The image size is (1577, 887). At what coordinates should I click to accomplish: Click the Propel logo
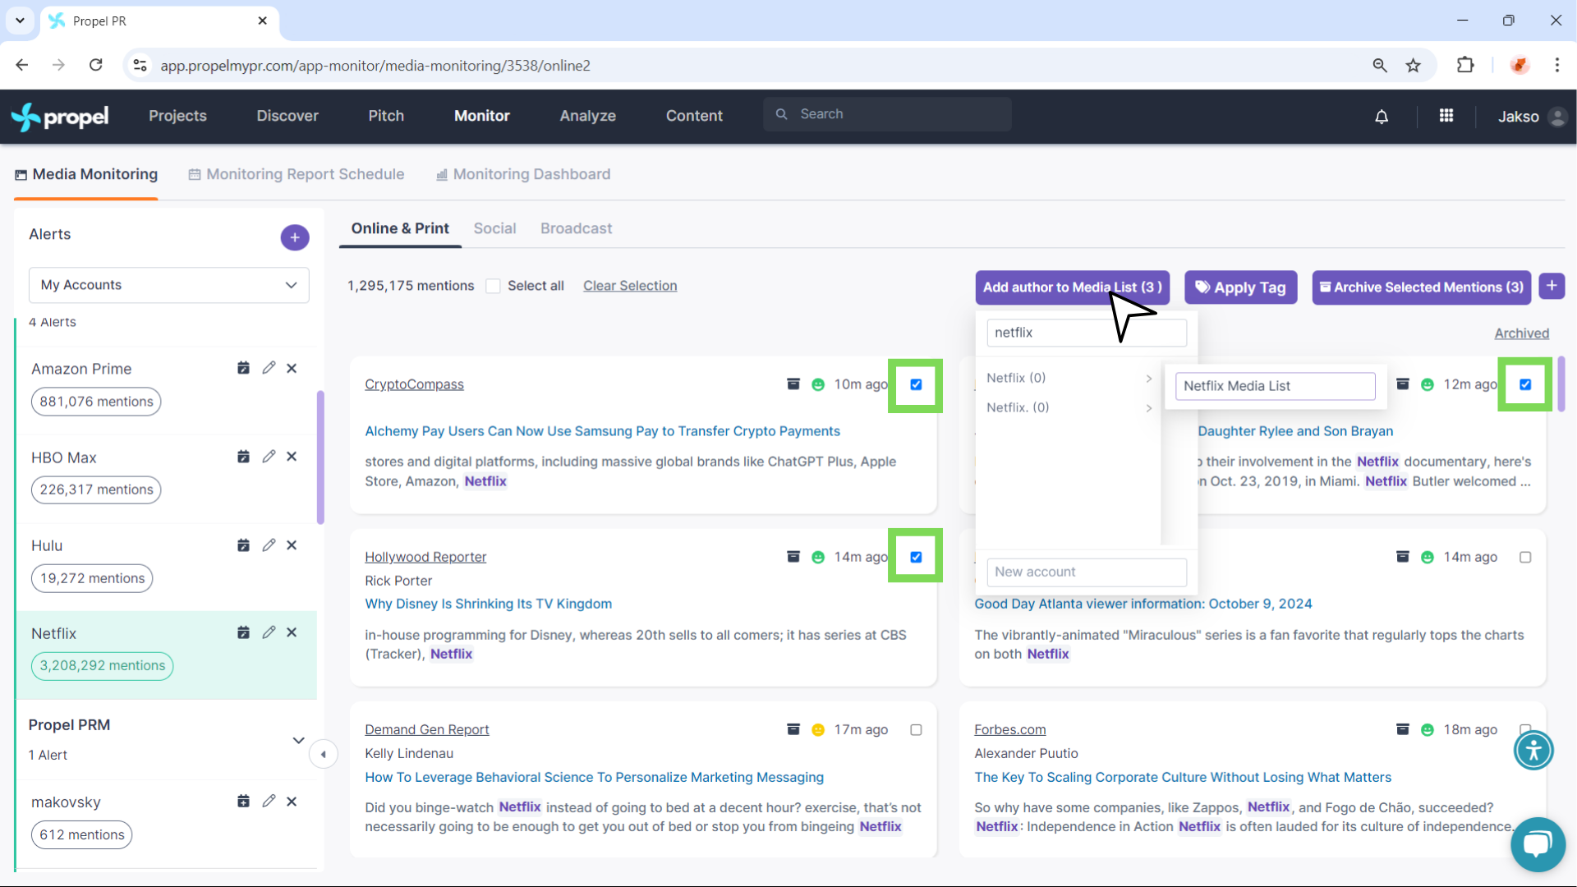point(60,117)
